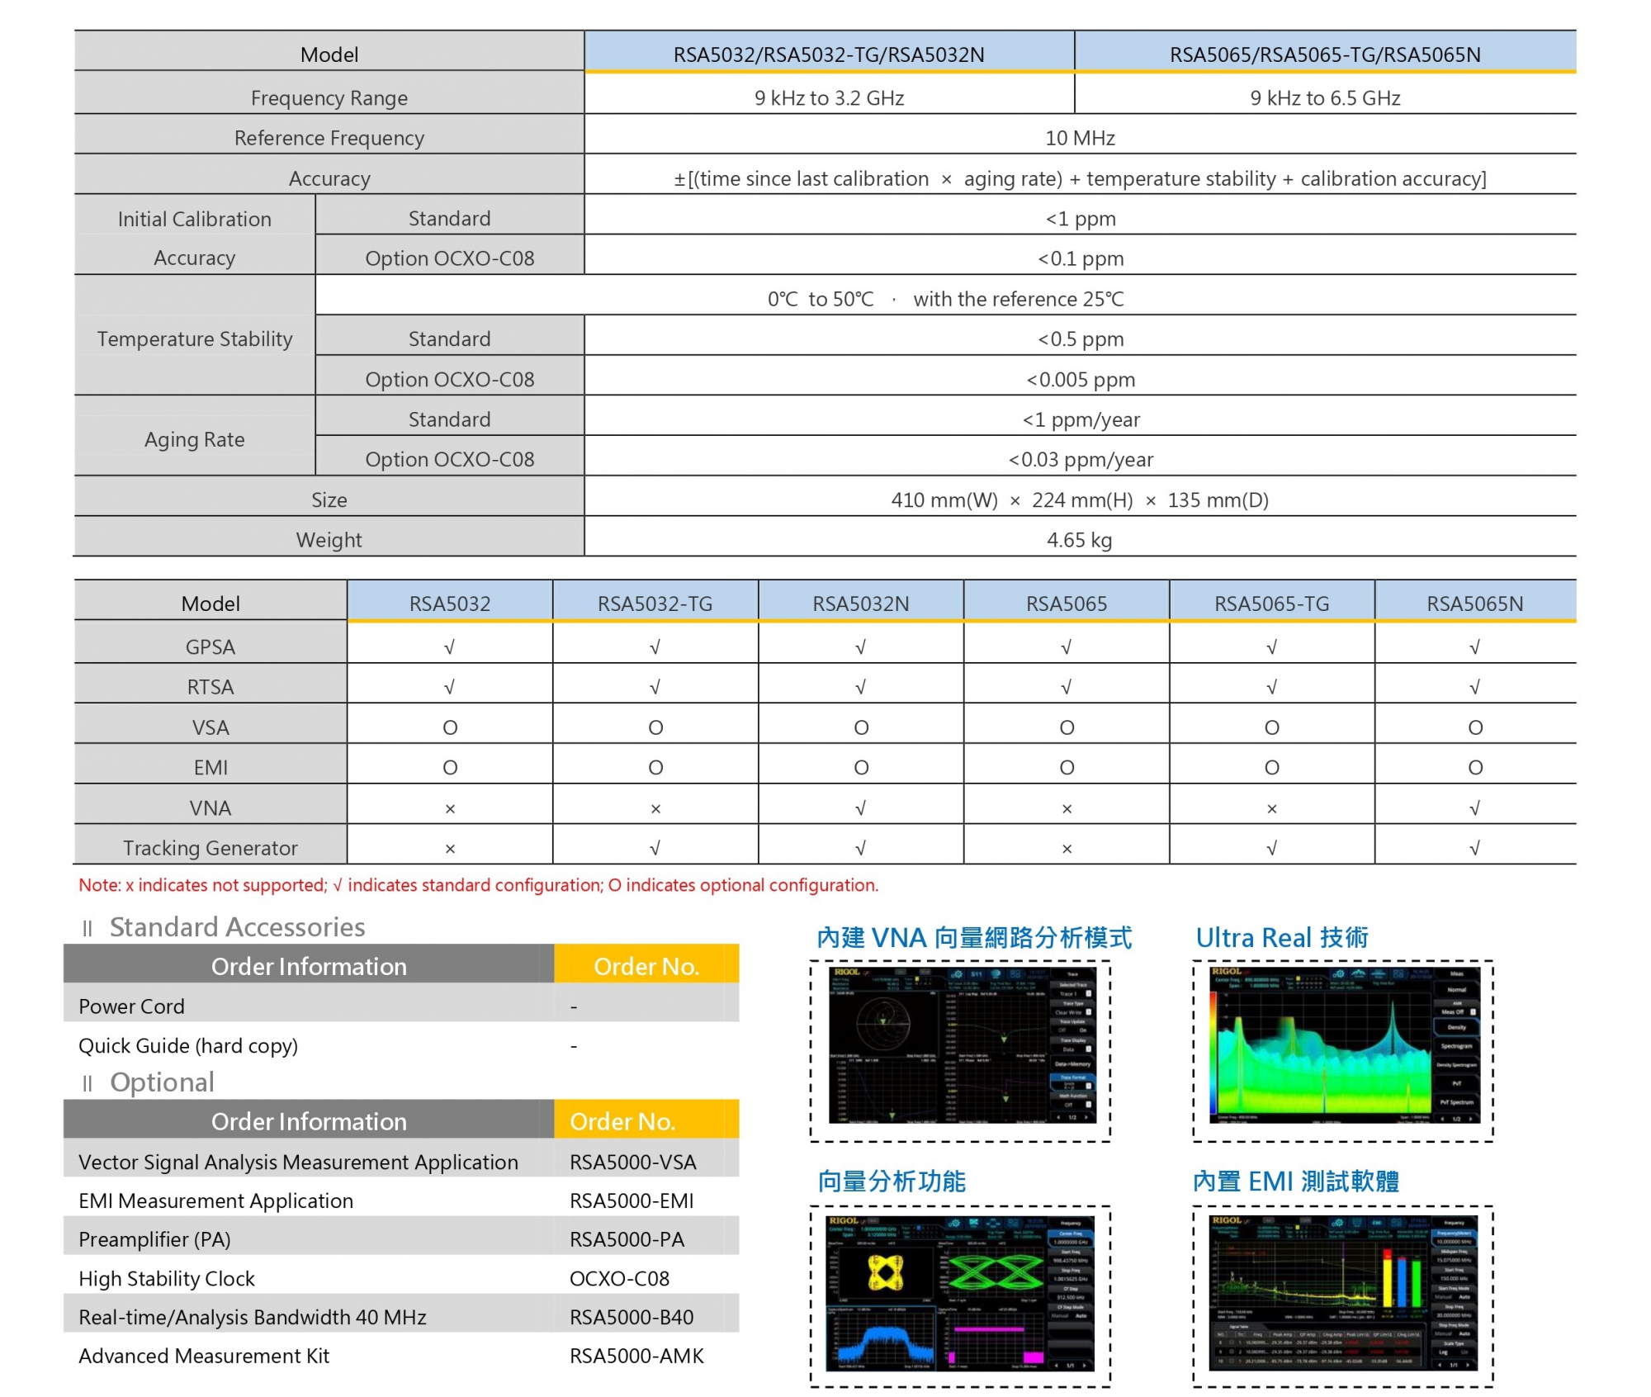The image size is (1651, 1397).
Task: Select the RSA5065 column header in feature table
Action: (1066, 604)
